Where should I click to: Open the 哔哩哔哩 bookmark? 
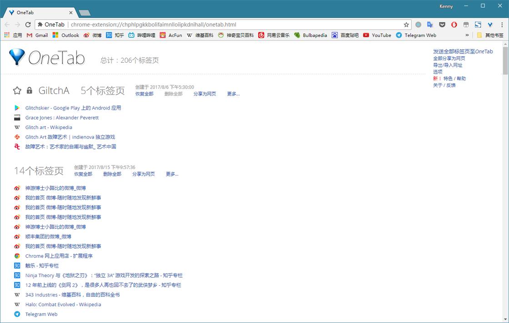tap(141, 35)
